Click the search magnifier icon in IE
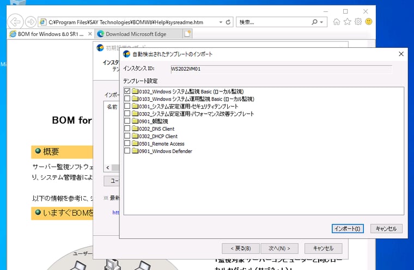The width and height of the screenshot is (414, 270). 314,22
